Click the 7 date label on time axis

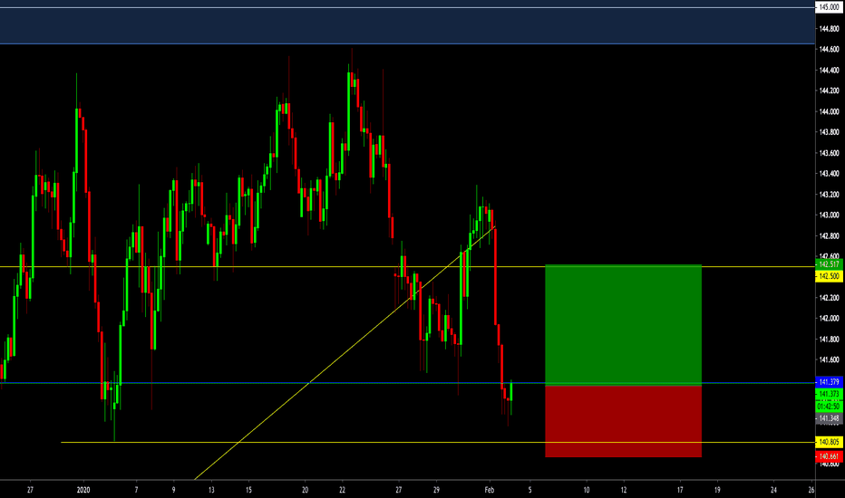click(136, 490)
